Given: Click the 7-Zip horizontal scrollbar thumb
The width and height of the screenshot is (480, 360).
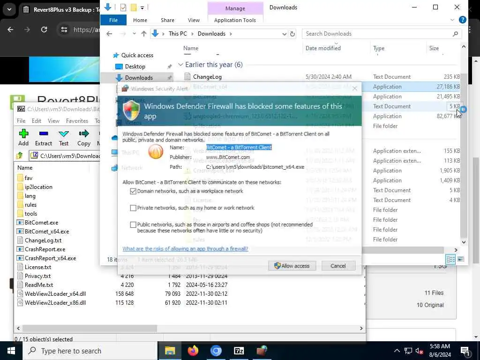Looking at the screenshot, I should (x=90, y=328).
